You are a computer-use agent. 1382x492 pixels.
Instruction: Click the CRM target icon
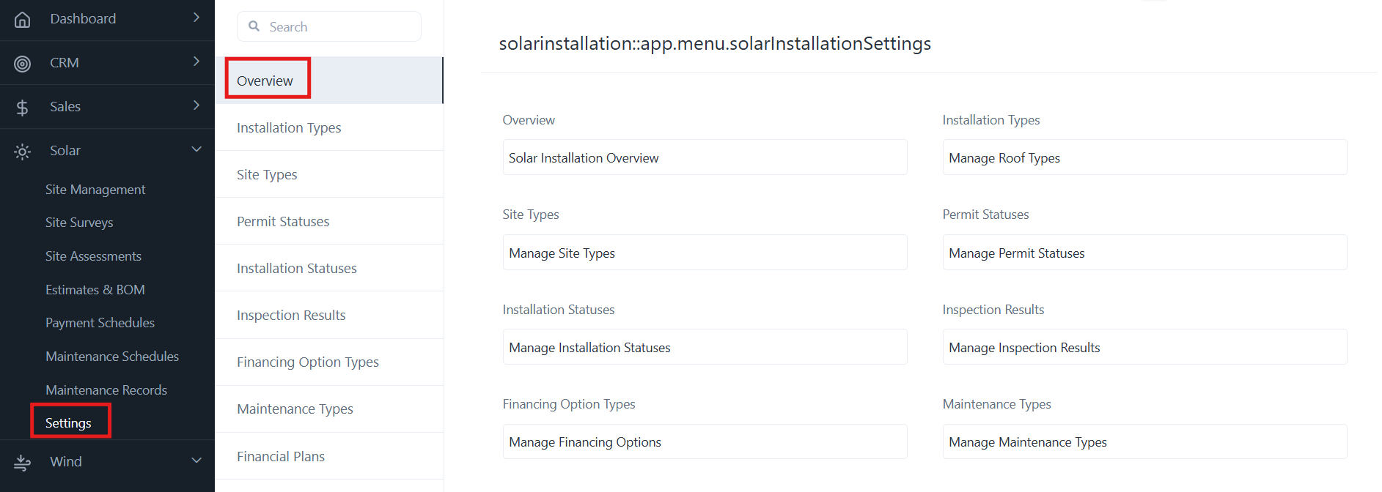(x=23, y=64)
